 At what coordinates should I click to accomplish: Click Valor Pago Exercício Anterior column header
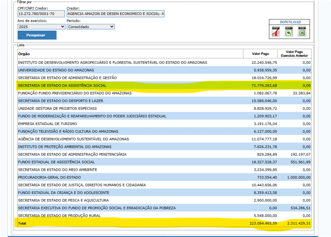(294, 54)
